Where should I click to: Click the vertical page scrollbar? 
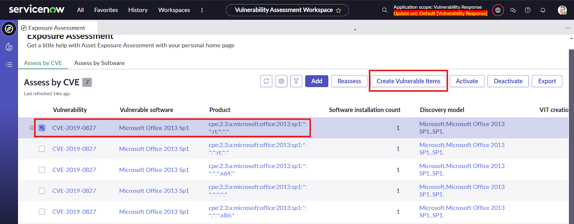coord(571,136)
